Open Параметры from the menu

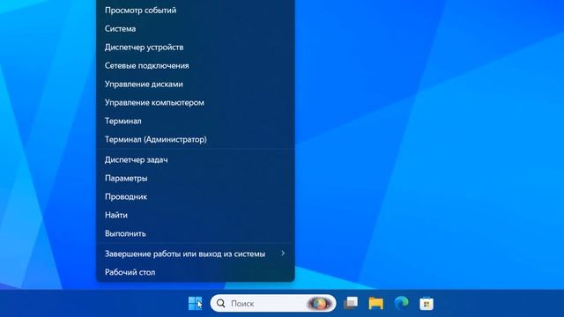click(196, 178)
